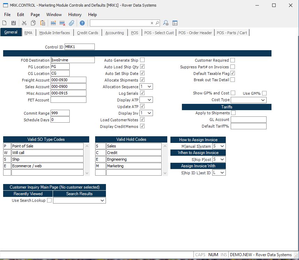Image resolution: width=299 pixels, height=260 pixels.
Task: Click the FOB Destination input field
Action: pos(72,60)
